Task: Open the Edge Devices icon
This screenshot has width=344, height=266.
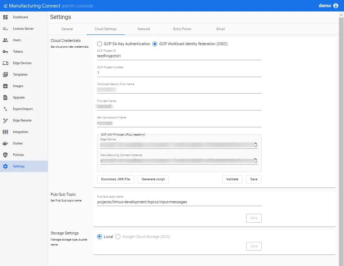Action: (x=5, y=63)
